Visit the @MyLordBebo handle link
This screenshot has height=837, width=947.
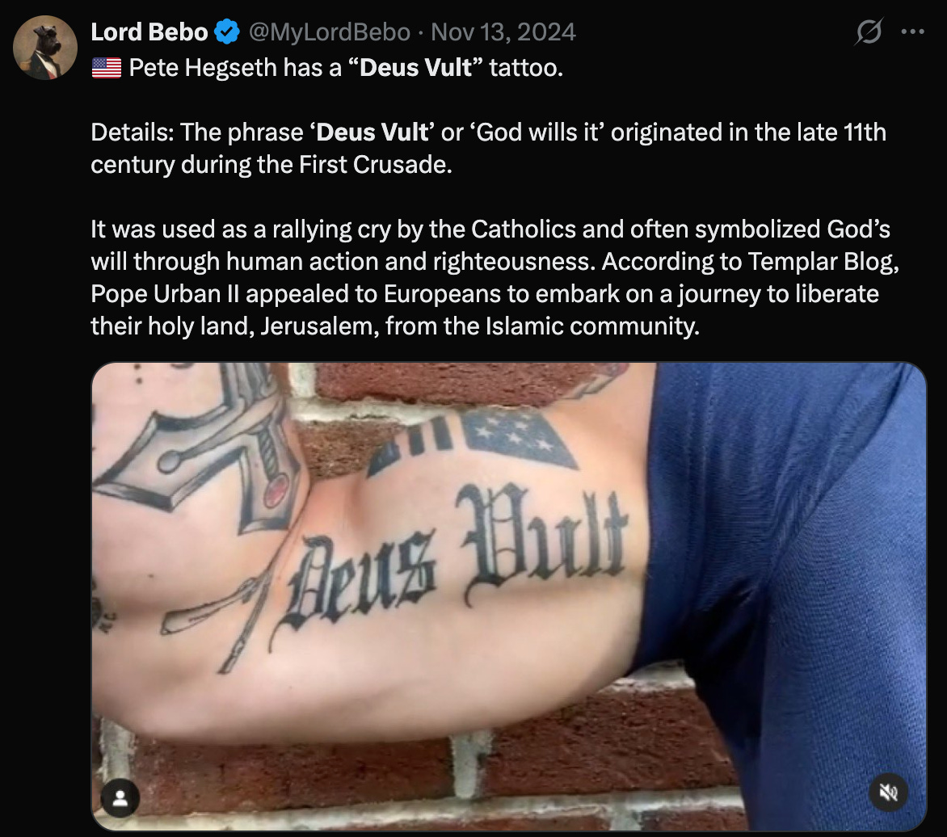coord(330,32)
